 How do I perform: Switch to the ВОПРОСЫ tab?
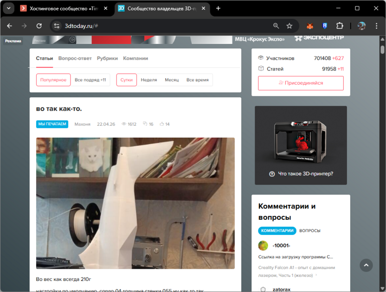point(310,230)
